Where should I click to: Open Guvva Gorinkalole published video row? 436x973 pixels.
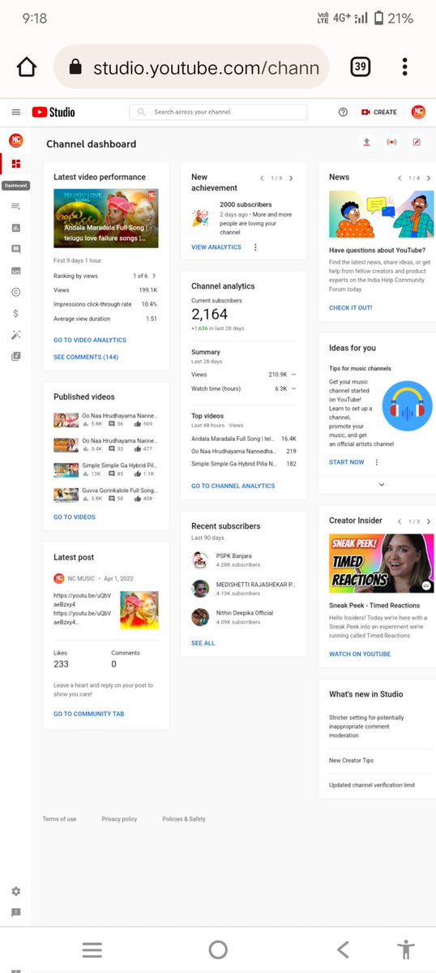106,495
